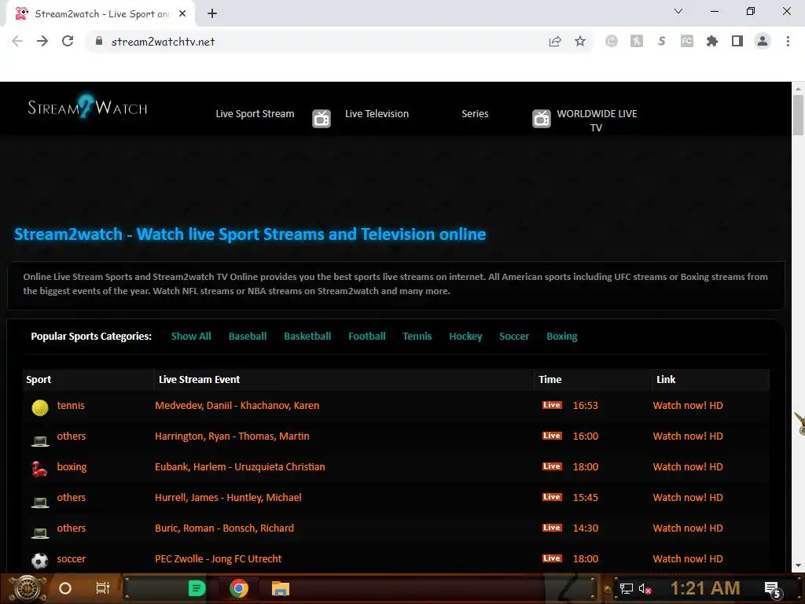
Task: Share this page via the share icon
Action: [555, 41]
